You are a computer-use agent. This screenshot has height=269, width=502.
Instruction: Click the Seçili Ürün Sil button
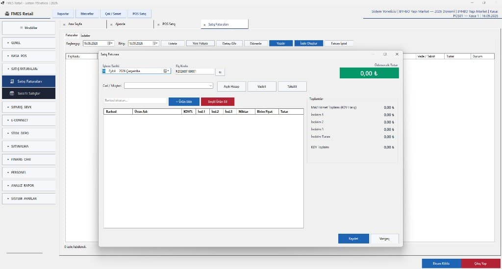[218, 101]
